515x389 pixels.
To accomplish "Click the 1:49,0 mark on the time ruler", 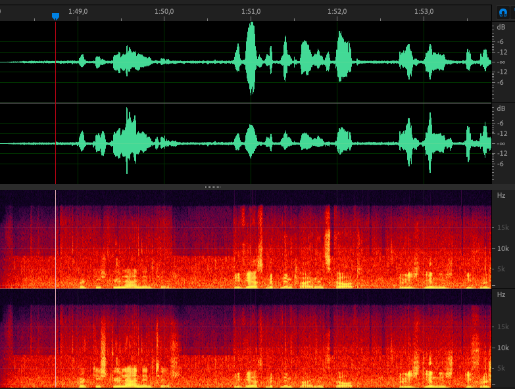I will point(78,11).
